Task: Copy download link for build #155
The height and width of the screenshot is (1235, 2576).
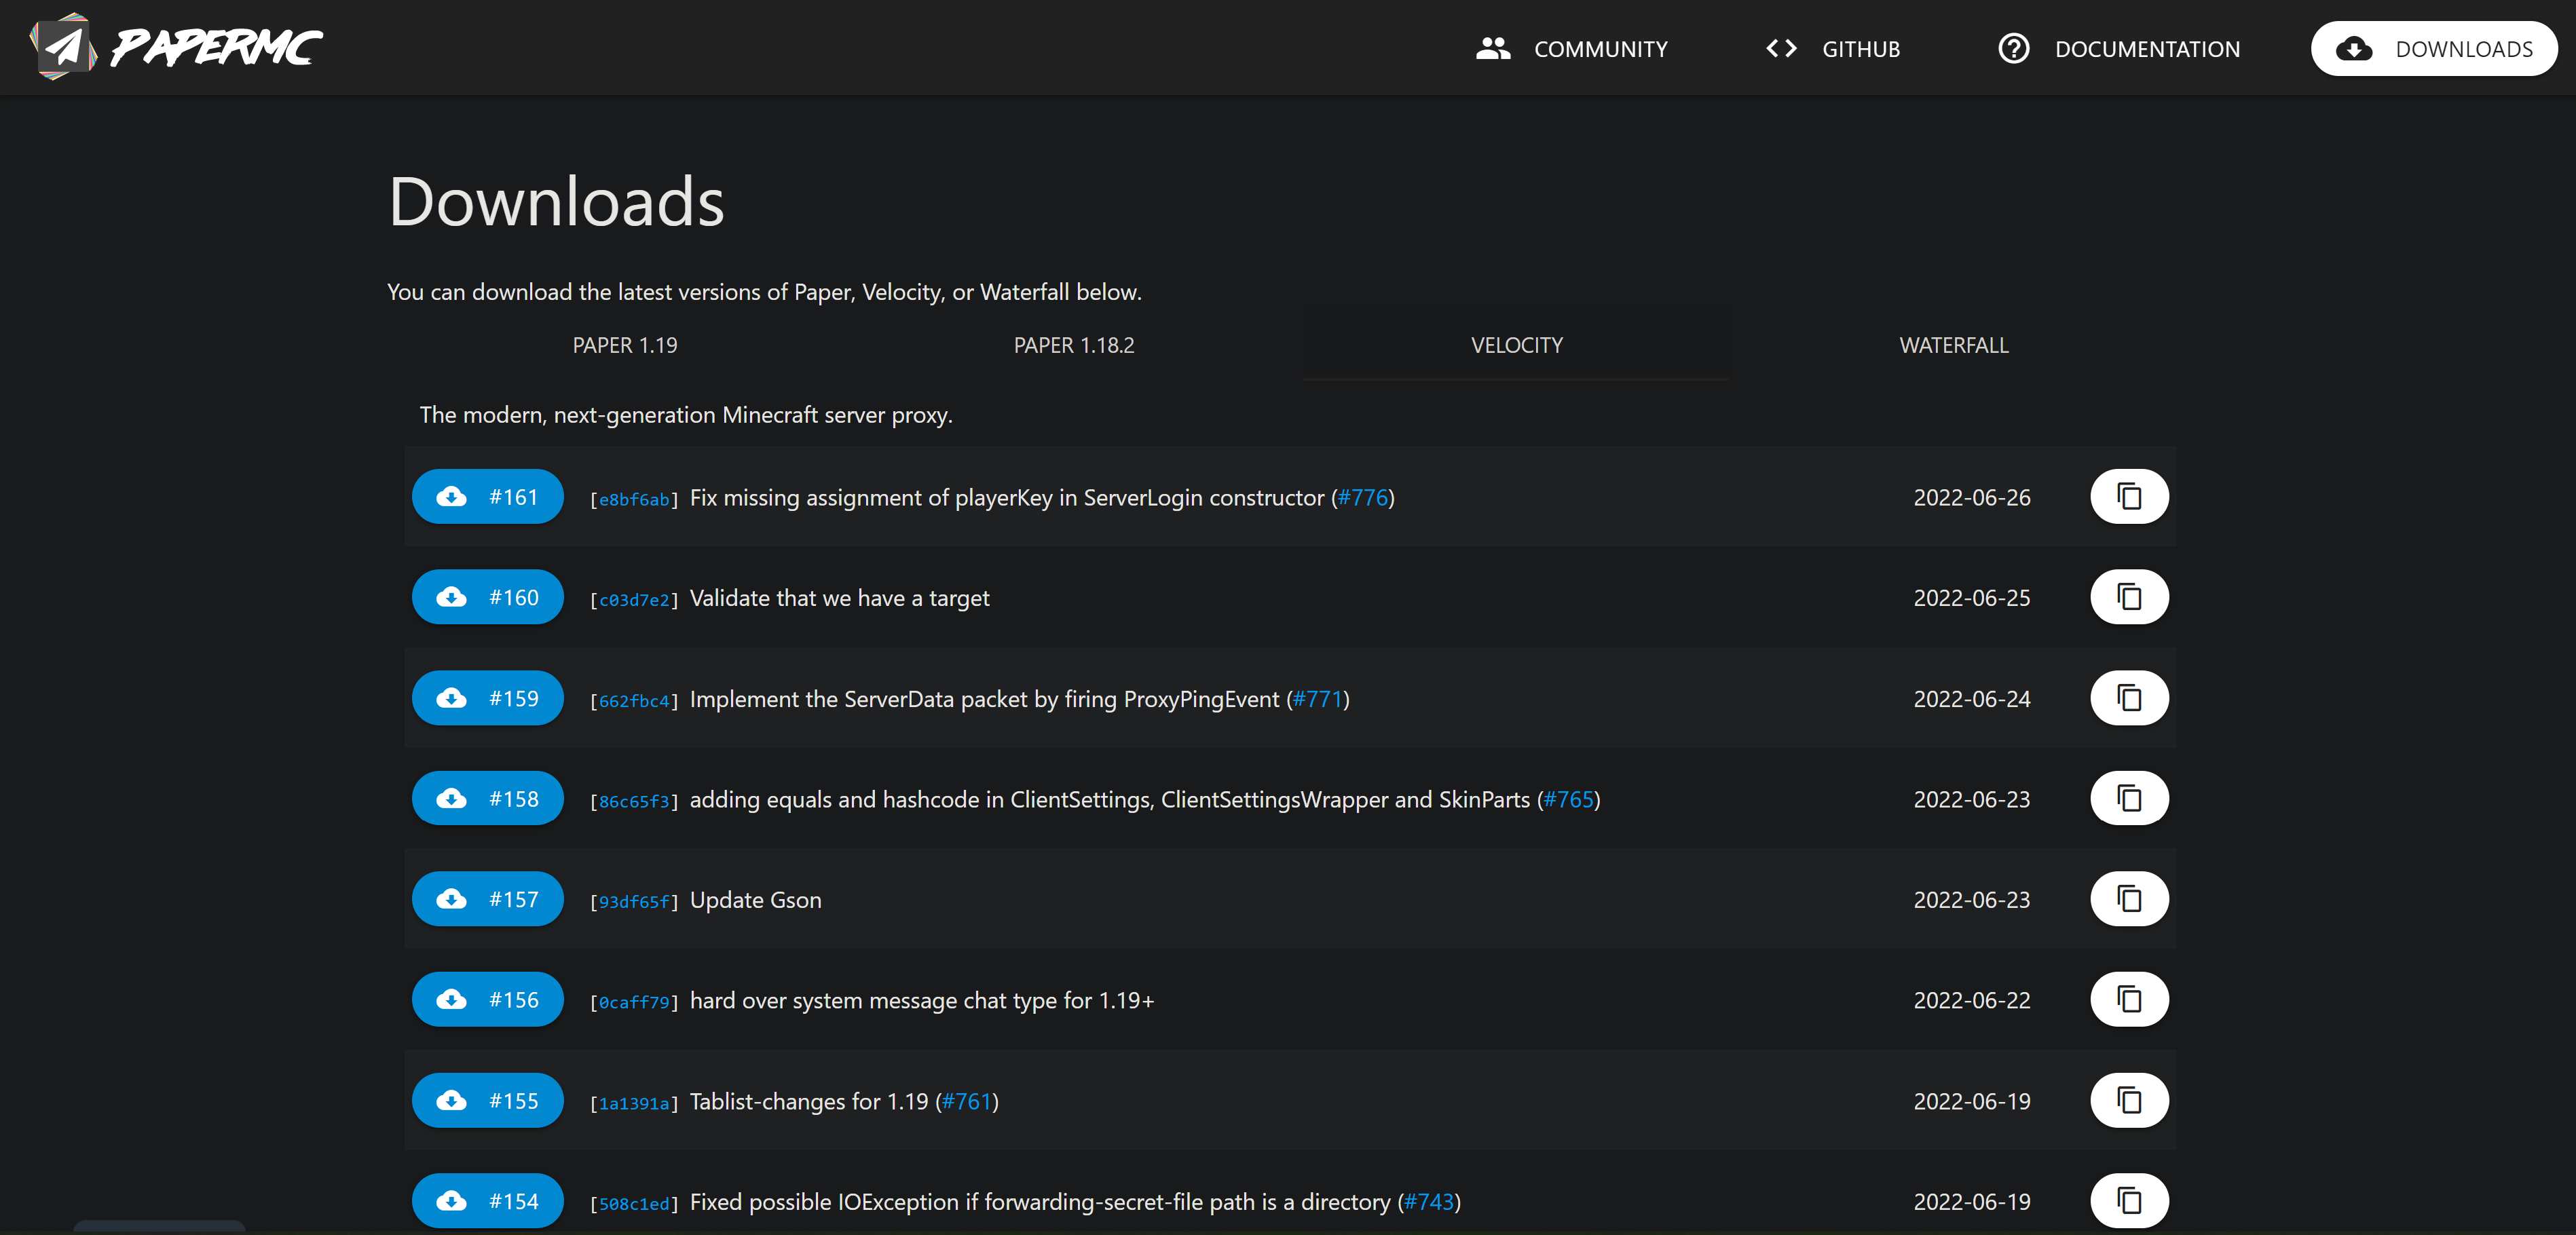Action: coord(2128,1100)
